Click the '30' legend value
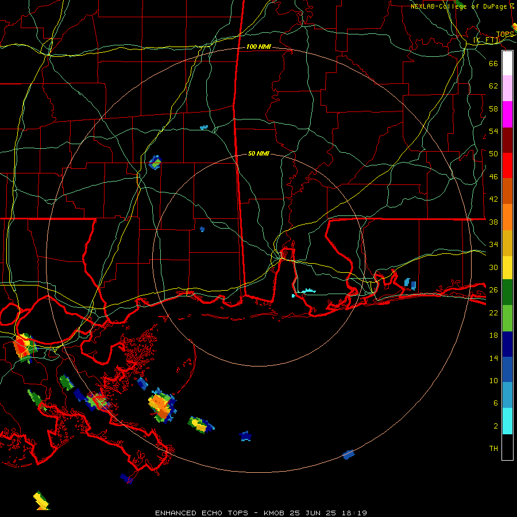 click(493, 267)
